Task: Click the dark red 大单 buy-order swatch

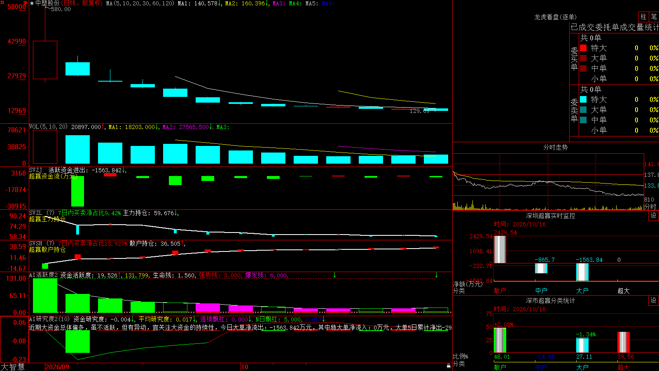Action: pyautogui.click(x=583, y=58)
